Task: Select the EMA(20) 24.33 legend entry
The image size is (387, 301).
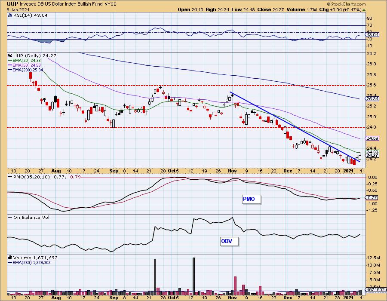Action: (x=25, y=61)
